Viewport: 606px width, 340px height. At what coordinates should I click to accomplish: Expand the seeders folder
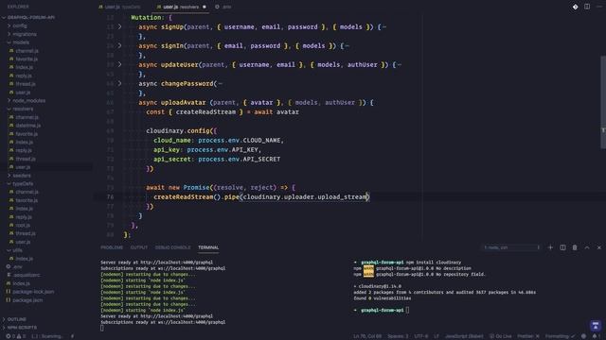click(x=19, y=176)
